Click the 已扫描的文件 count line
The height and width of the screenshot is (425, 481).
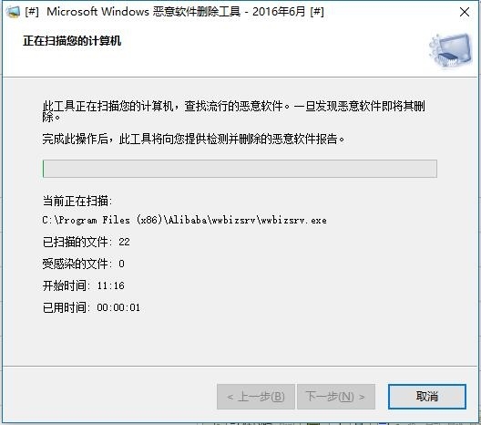point(86,242)
